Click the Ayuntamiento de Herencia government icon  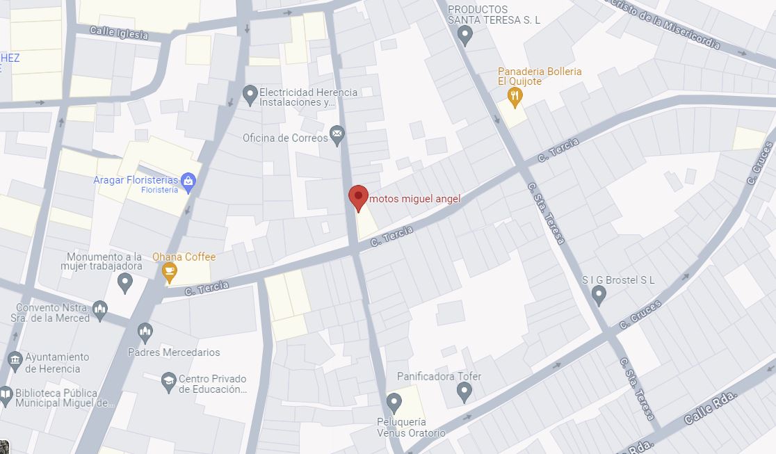pos(15,362)
